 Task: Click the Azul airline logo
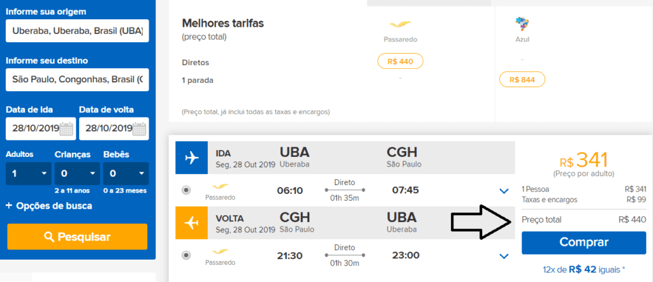pos(522,25)
